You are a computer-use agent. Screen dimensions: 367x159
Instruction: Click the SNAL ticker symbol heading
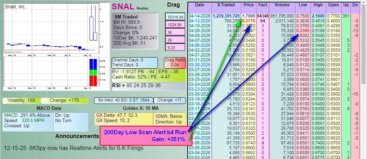[123, 7]
